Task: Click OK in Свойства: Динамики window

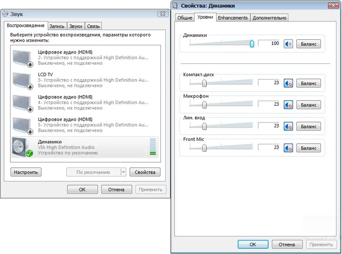Action: tap(253, 244)
